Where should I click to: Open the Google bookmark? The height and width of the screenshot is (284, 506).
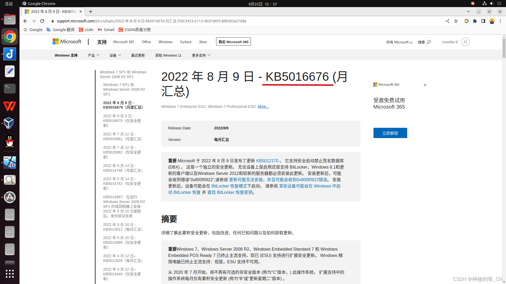[33, 30]
